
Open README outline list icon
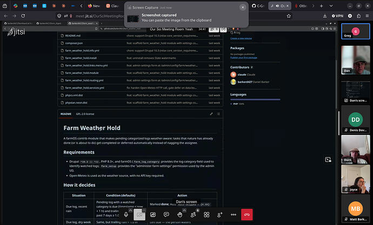tap(218, 114)
